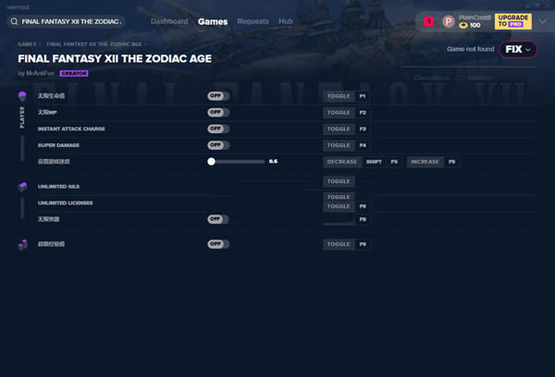Open the Dashboard tab
The height and width of the screenshot is (377, 555).
coord(169,21)
